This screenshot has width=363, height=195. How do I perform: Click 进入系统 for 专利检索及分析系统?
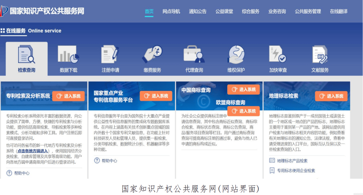[68, 96]
